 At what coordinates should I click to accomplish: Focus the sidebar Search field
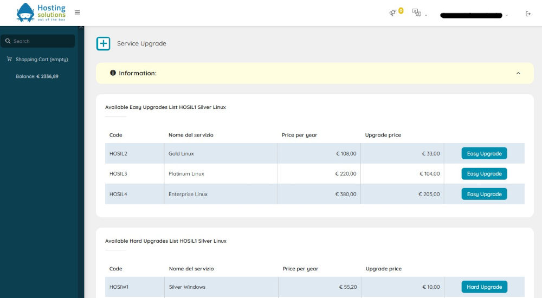pyautogui.click(x=38, y=41)
